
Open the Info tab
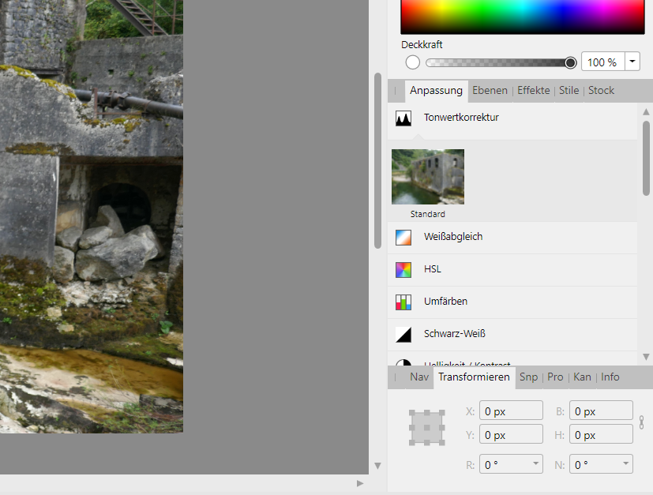pyautogui.click(x=610, y=377)
